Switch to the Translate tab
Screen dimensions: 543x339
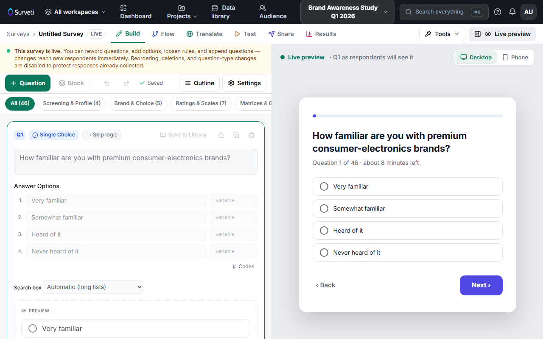pyautogui.click(x=204, y=34)
